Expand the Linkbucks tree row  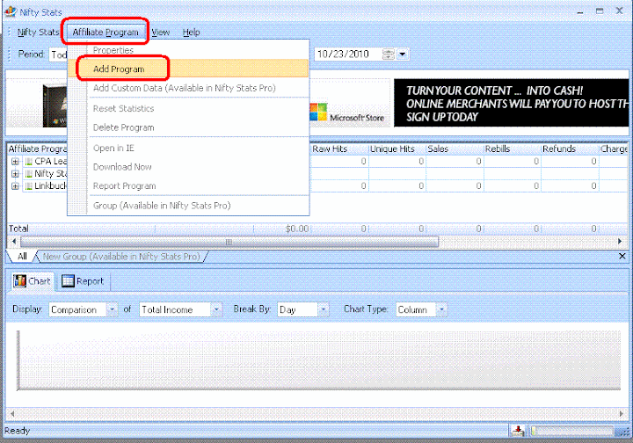click(15, 186)
